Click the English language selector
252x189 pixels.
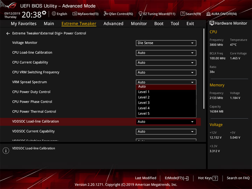click(x=59, y=14)
